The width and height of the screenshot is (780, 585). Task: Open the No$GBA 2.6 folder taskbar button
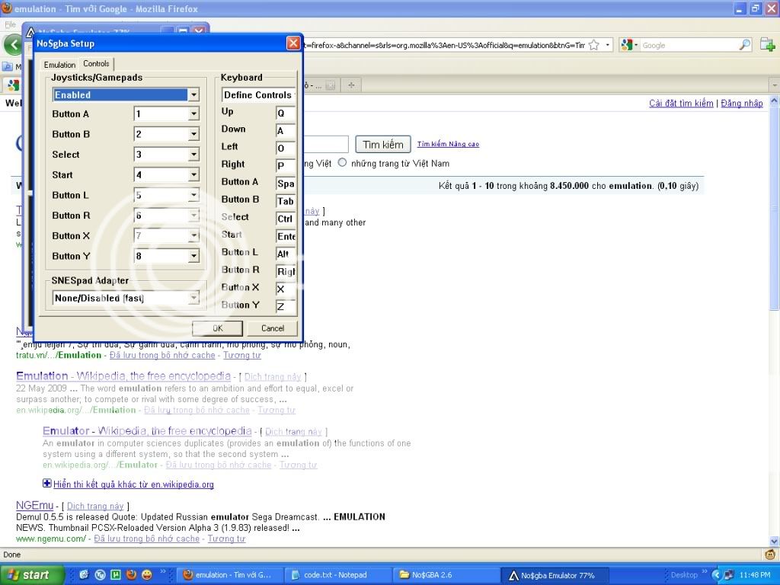pyautogui.click(x=446, y=575)
